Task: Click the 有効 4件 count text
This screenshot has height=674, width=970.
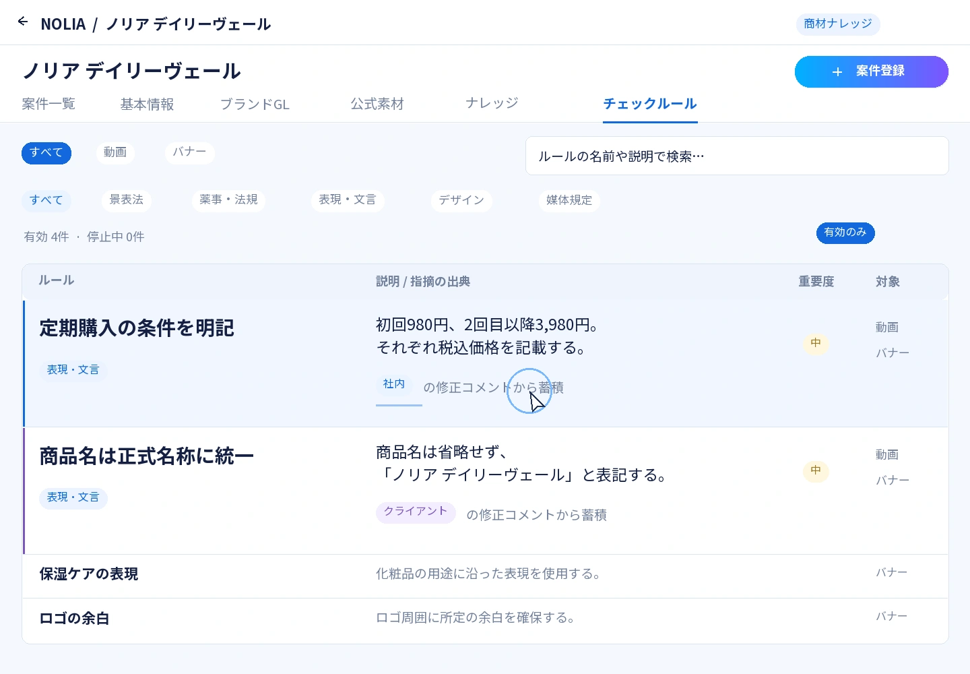Action: pyautogui.click(x=46, y=237)
